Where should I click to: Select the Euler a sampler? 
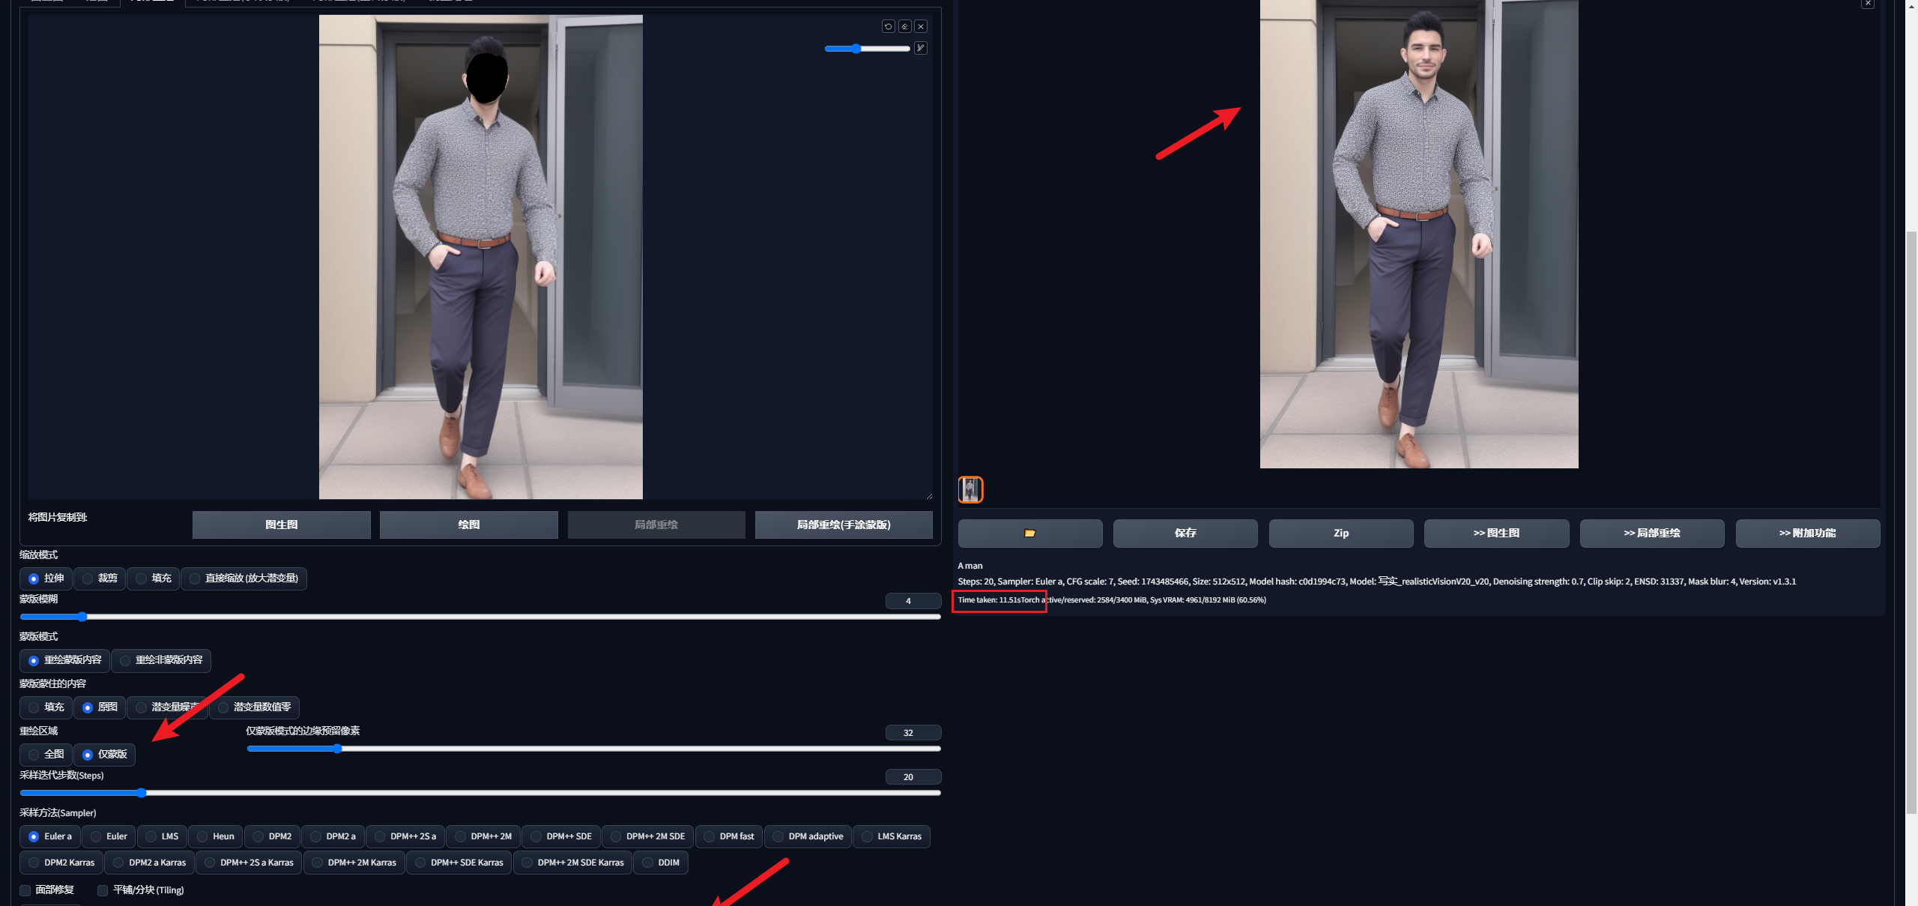coord(50,836)
